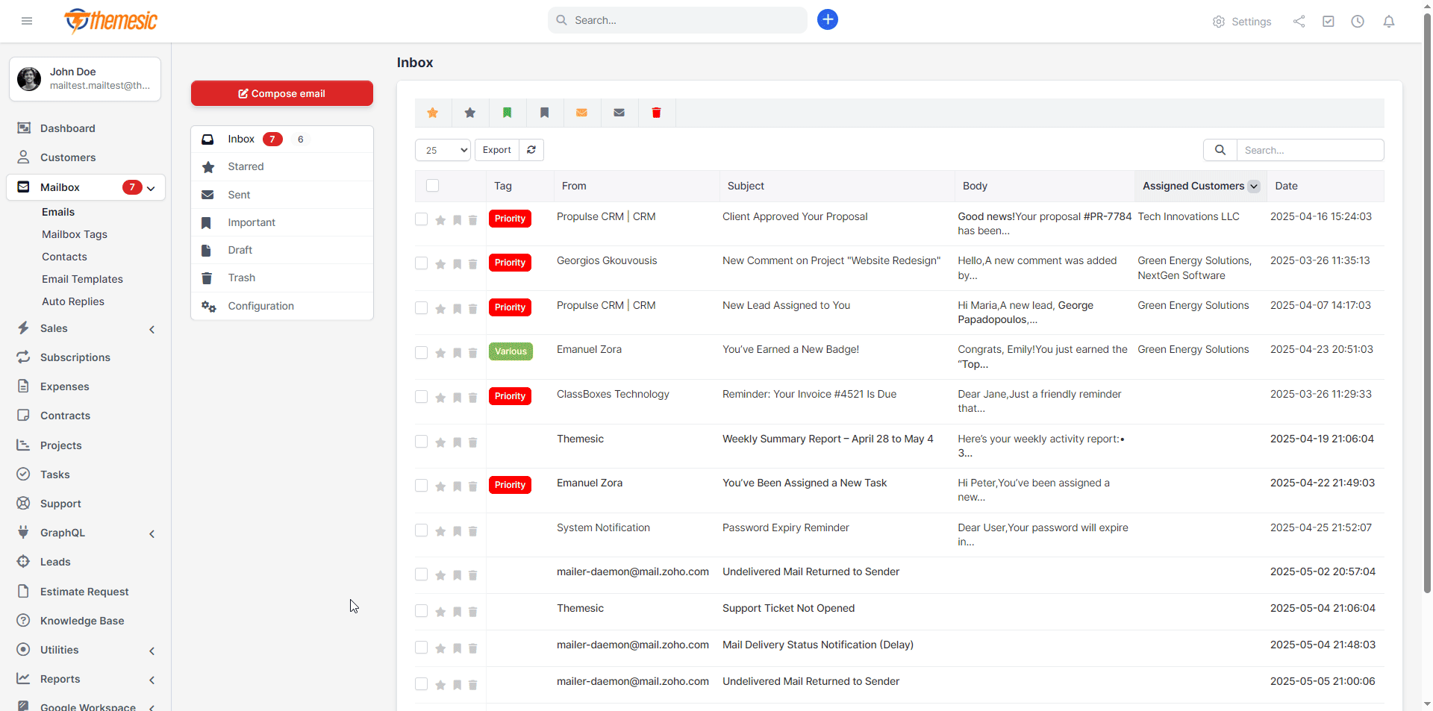Click the green bookmark icon in toolbar

pyautogui.click(x=508, y=113)
